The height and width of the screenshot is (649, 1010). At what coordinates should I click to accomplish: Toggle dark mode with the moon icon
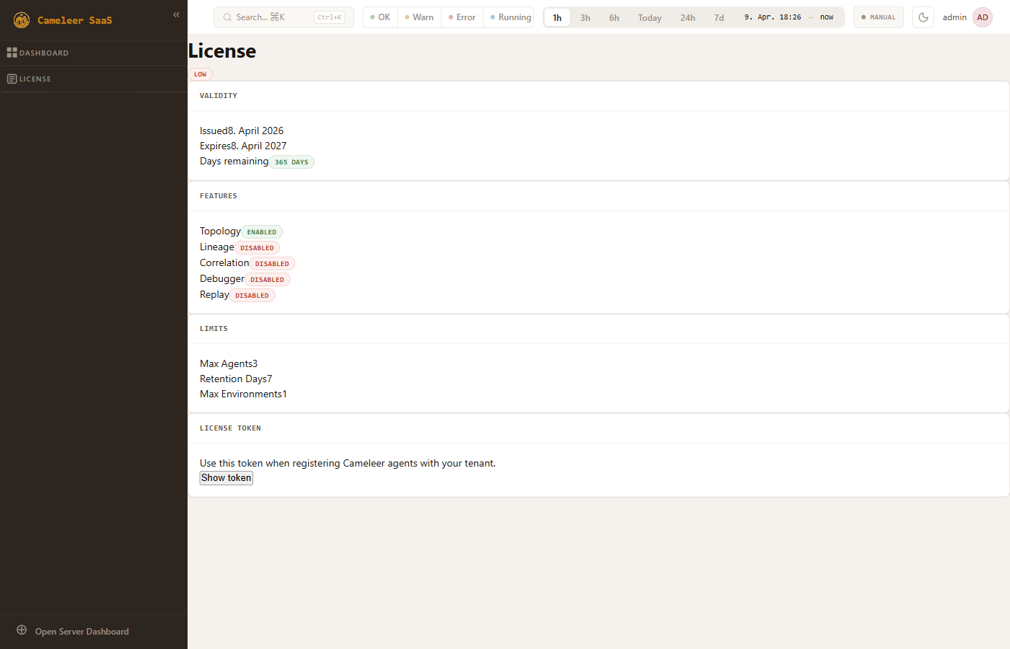923,17
